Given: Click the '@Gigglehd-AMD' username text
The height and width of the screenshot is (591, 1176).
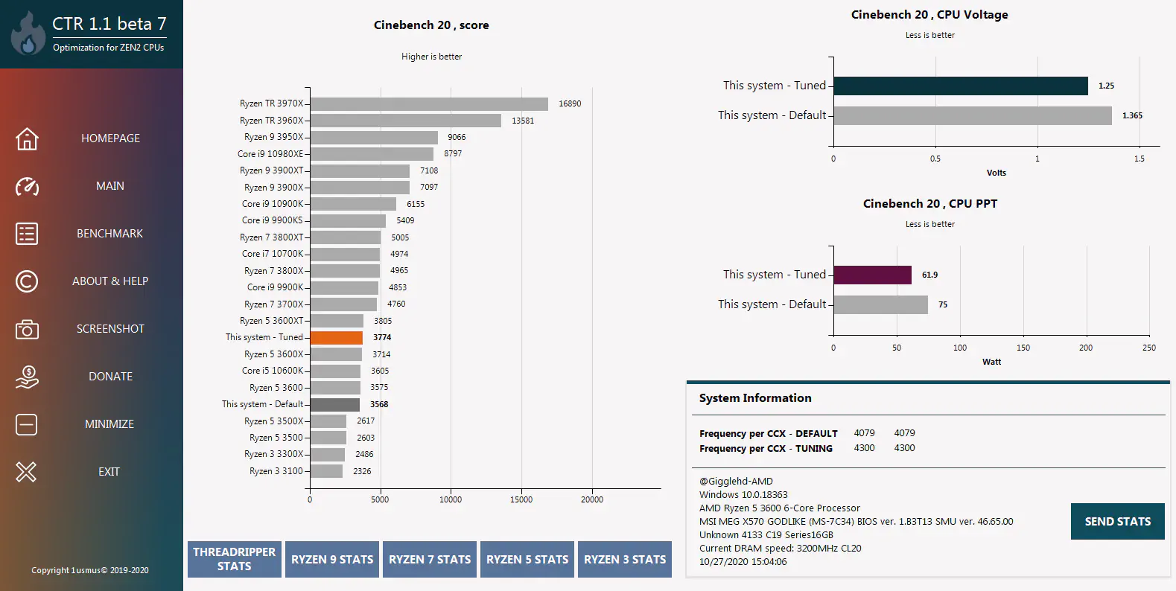Looking at the screenshot, I should tap(736, 482).
